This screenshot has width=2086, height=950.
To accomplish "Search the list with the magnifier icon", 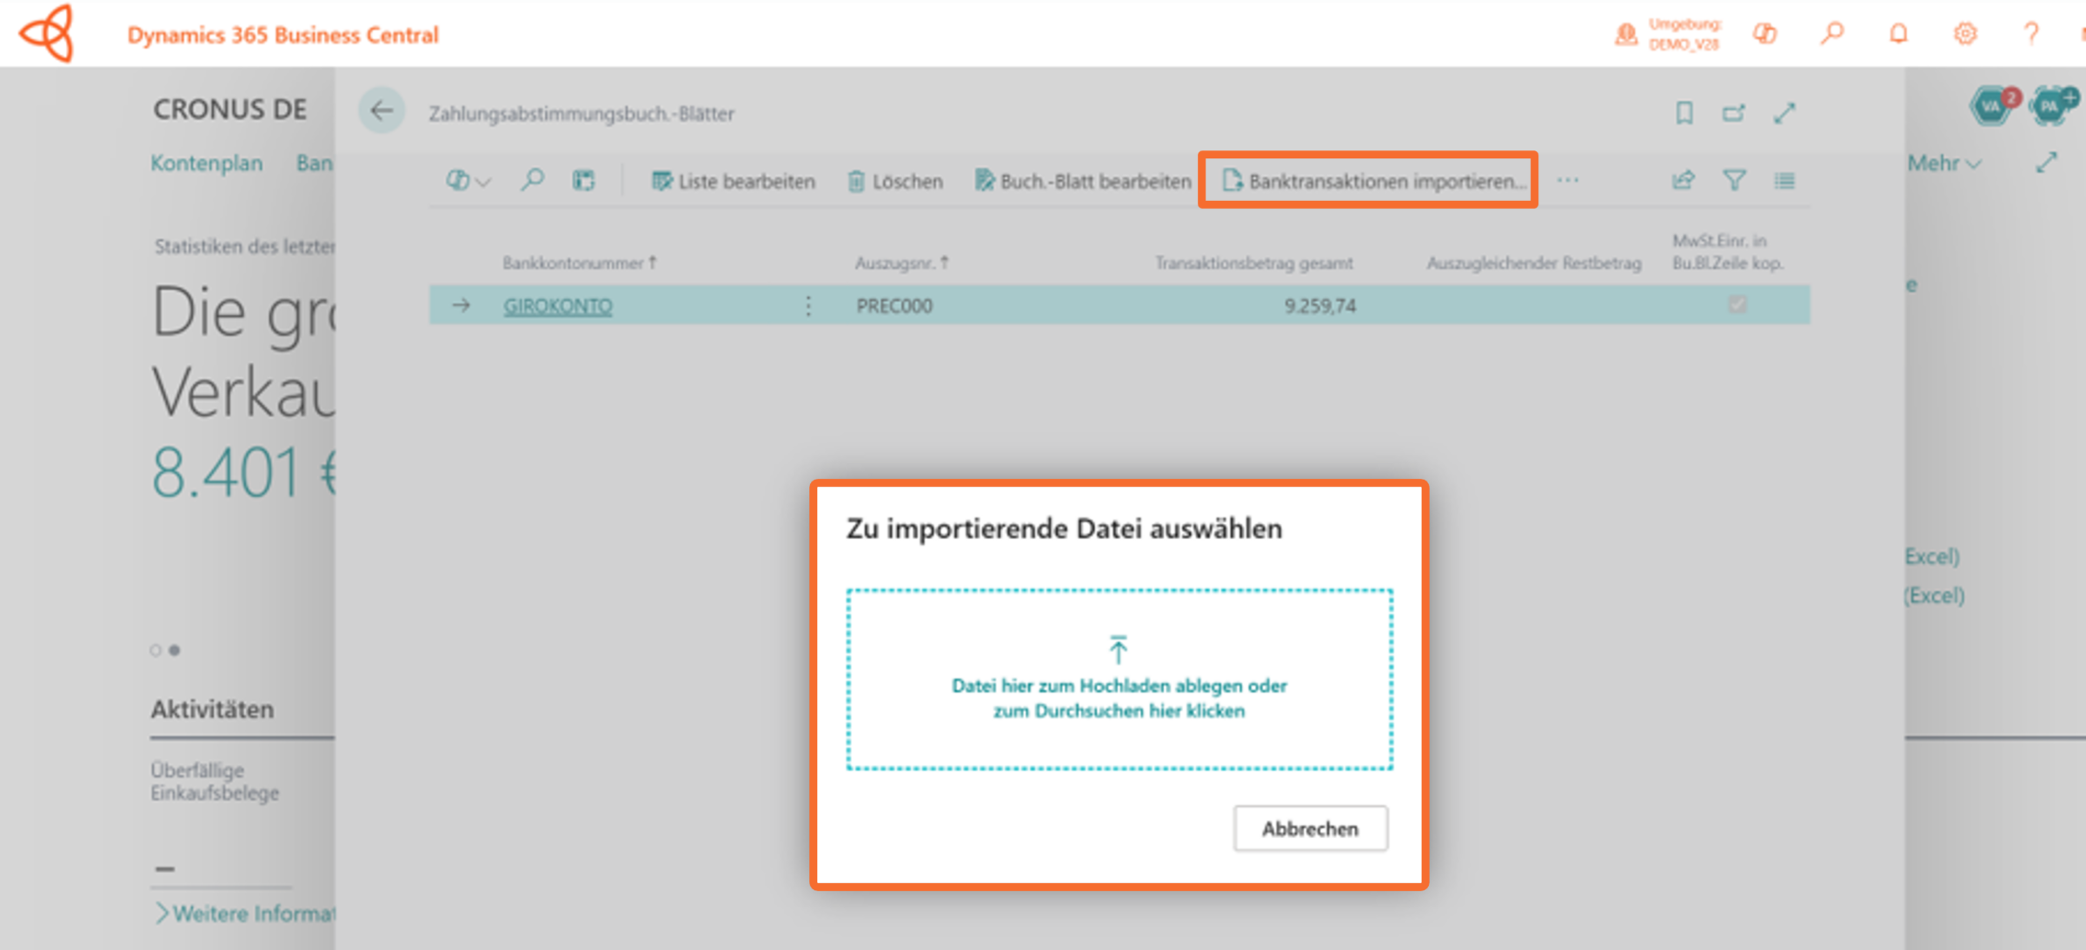I will [x=532, y=181].
